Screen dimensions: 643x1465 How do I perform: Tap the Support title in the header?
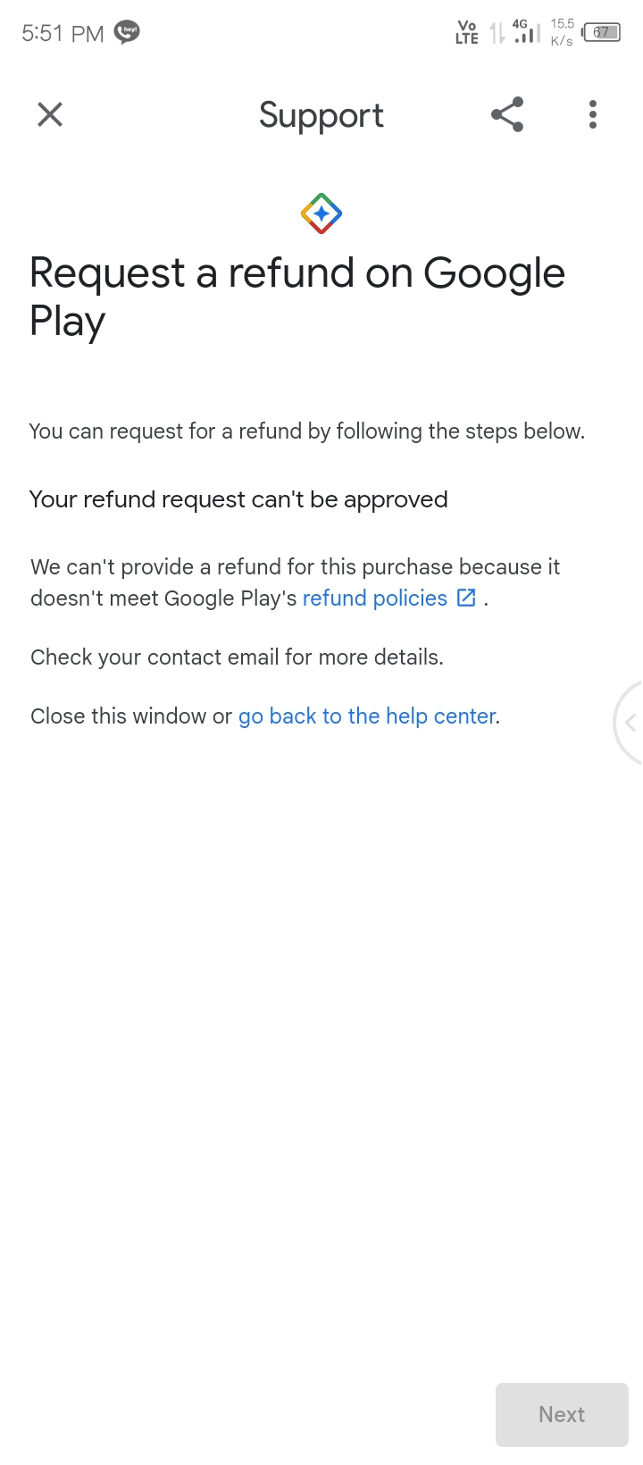point(321,116)
